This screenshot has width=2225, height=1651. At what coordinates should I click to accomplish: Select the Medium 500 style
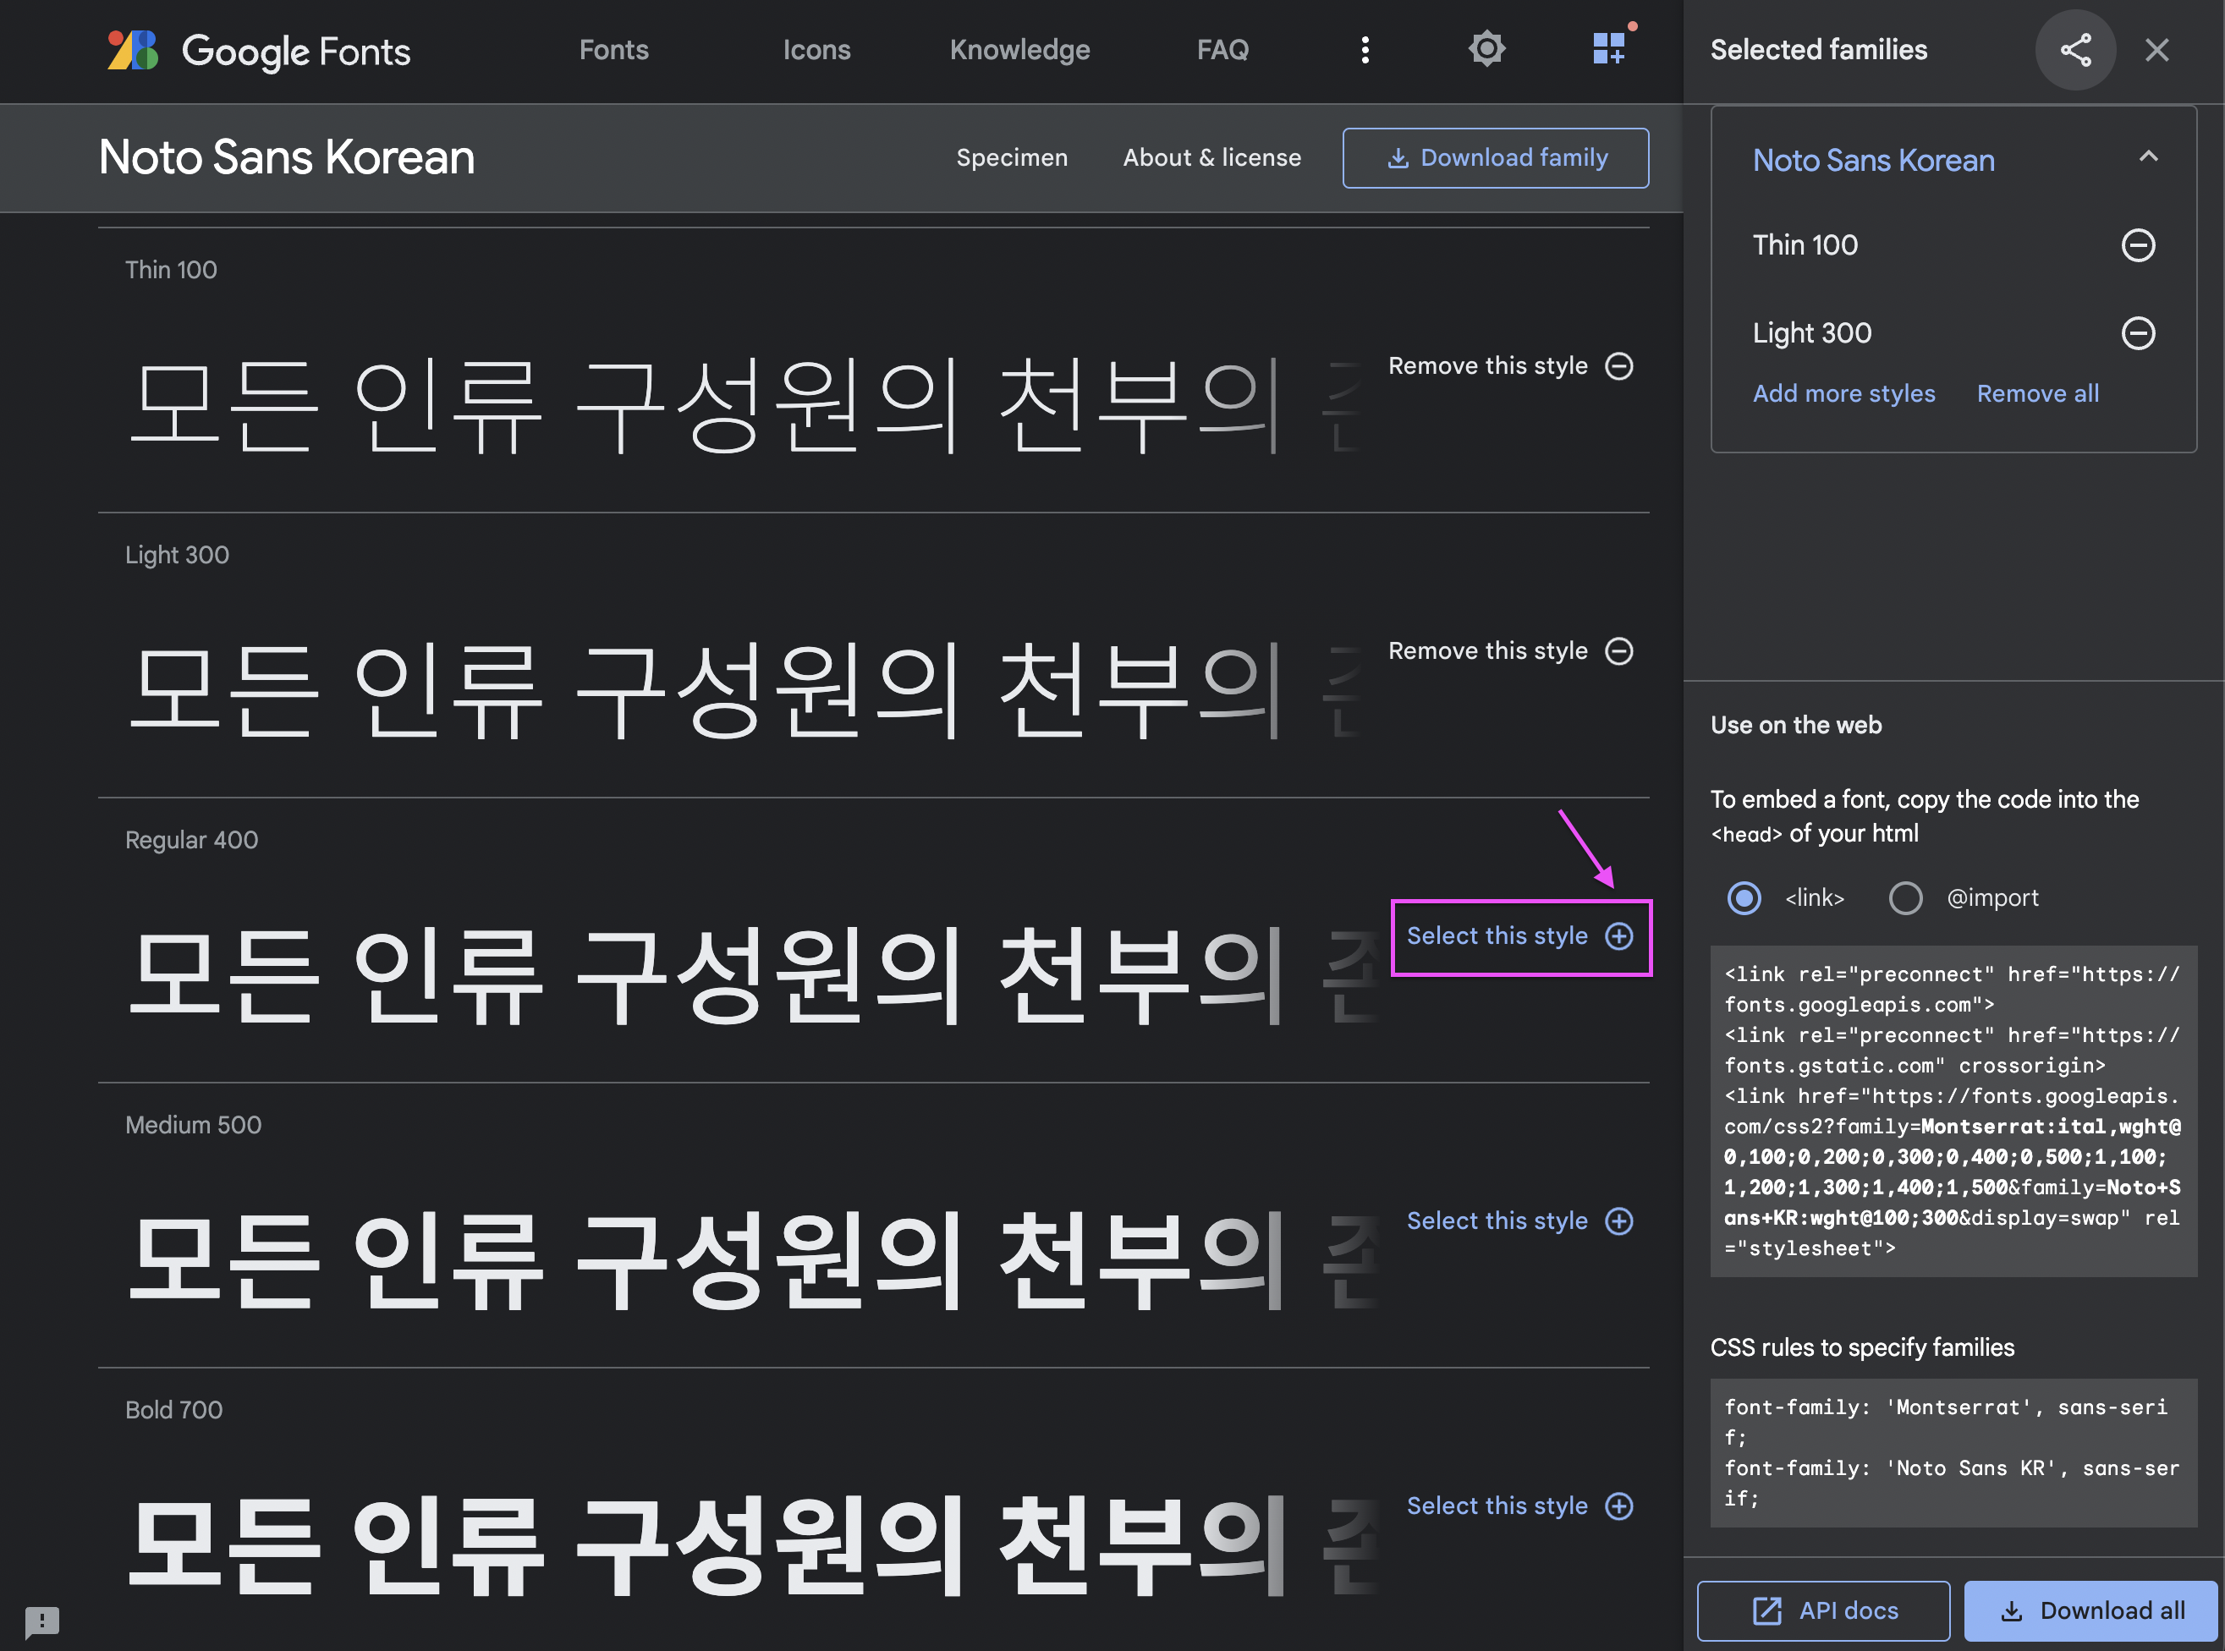pyautogui.click(x=1519, y=1220)
